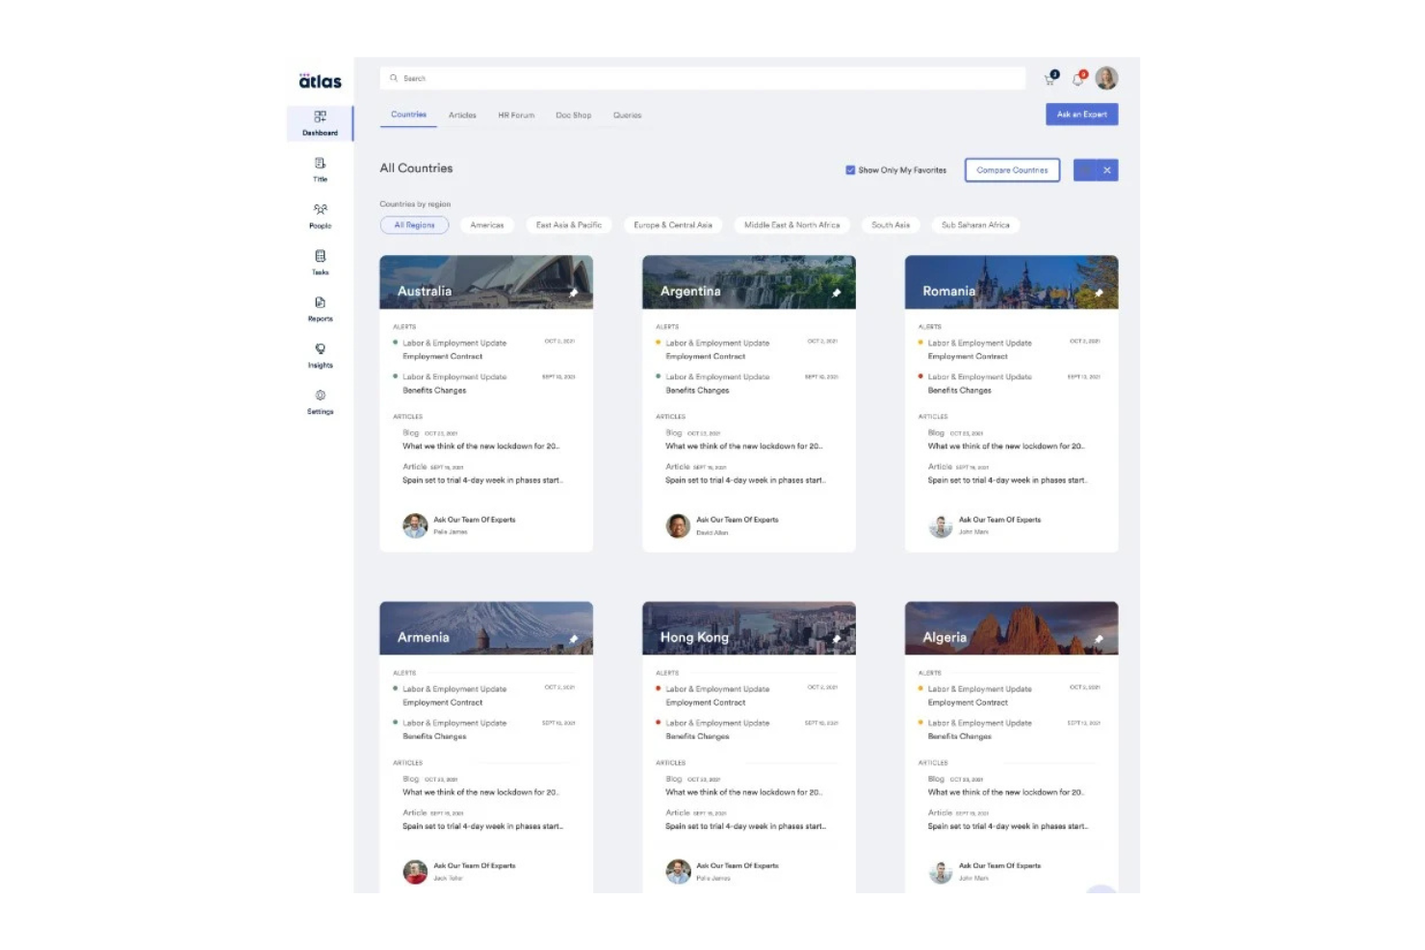This screenshot has width=1425, height=950.
Task: Unpin the Australia card
Action: (574, 292)
